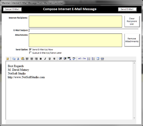Click the Cancel E-Mail button

(12, 9)
